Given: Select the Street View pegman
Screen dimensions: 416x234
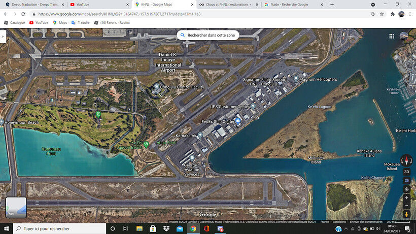Looking at the screenshot, I should point(406,214).
